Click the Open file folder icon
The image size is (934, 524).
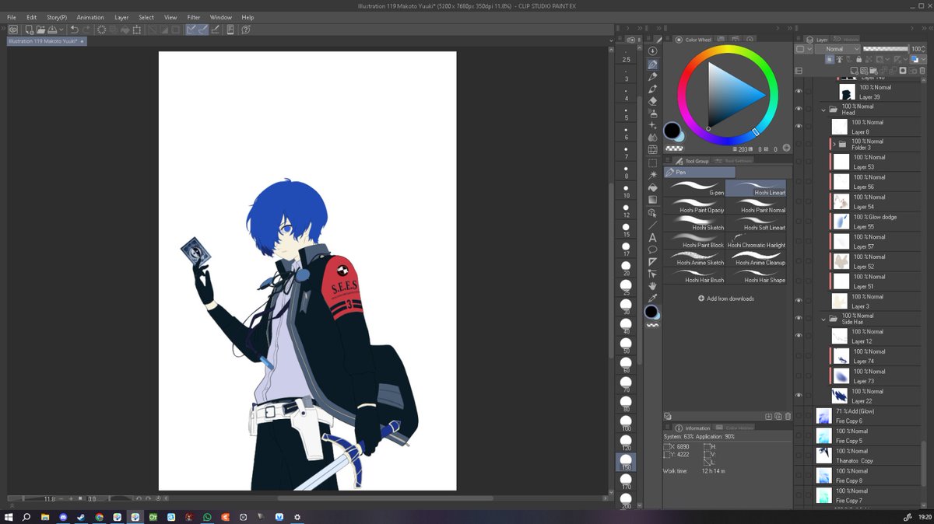pyautogui.click(x=40, y=30)
